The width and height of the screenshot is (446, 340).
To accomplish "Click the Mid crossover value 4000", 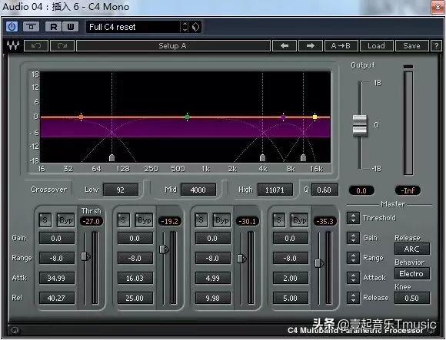I will point(198,190).
